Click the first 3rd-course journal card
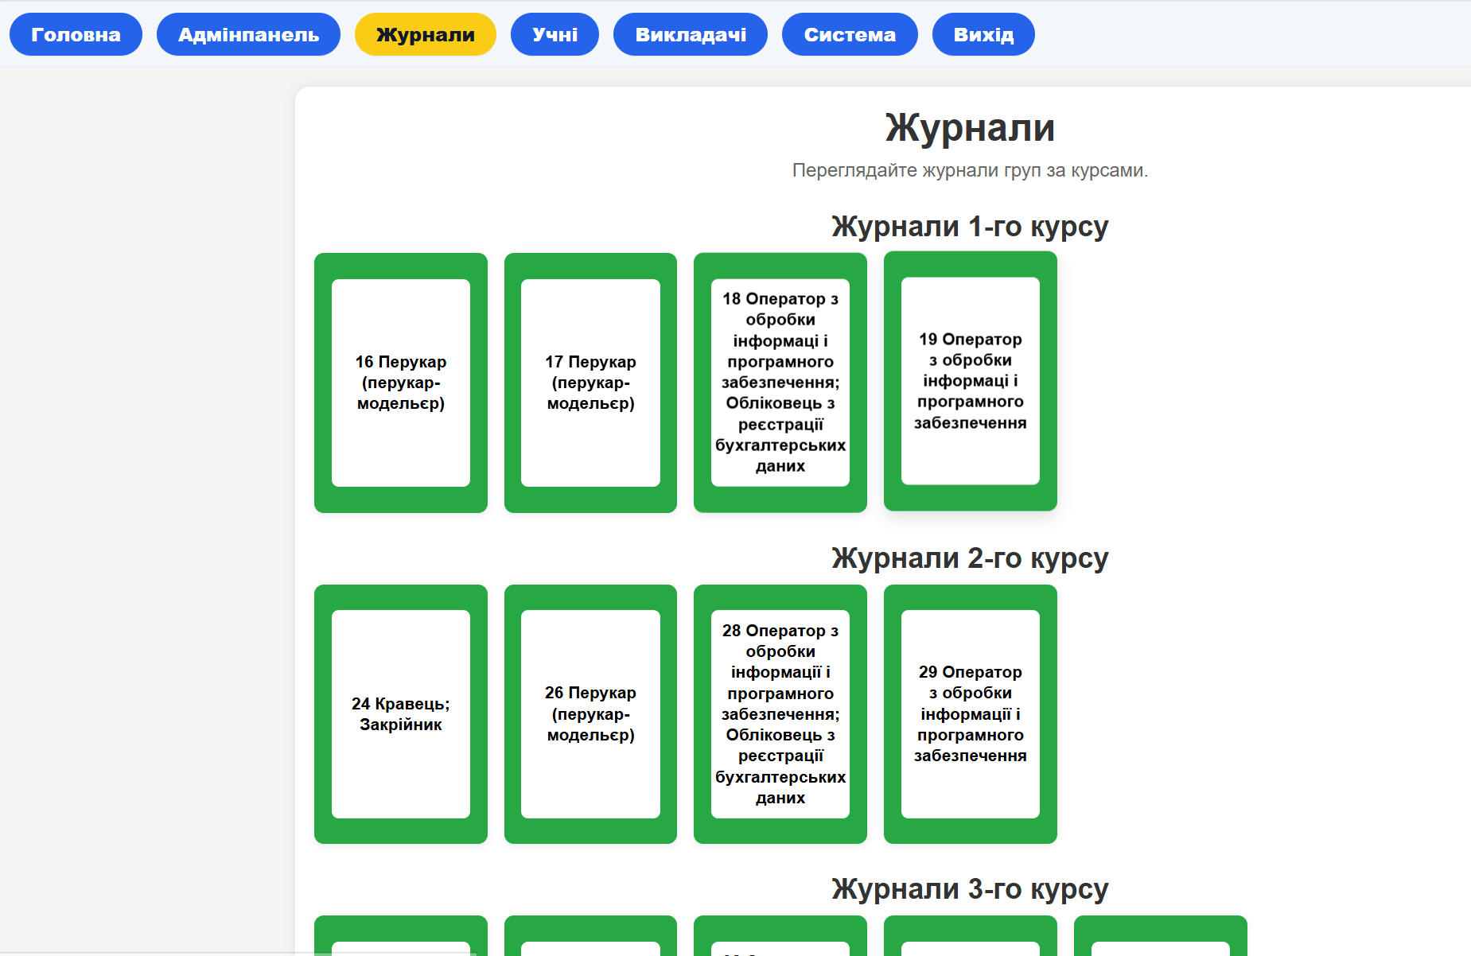1471x956 pixels. point(401,936)
